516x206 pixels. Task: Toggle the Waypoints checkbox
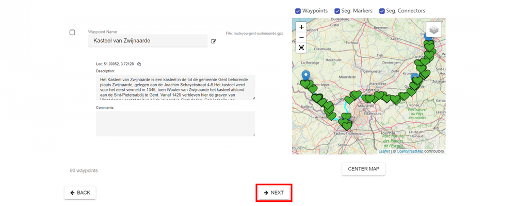pos(298,11)
